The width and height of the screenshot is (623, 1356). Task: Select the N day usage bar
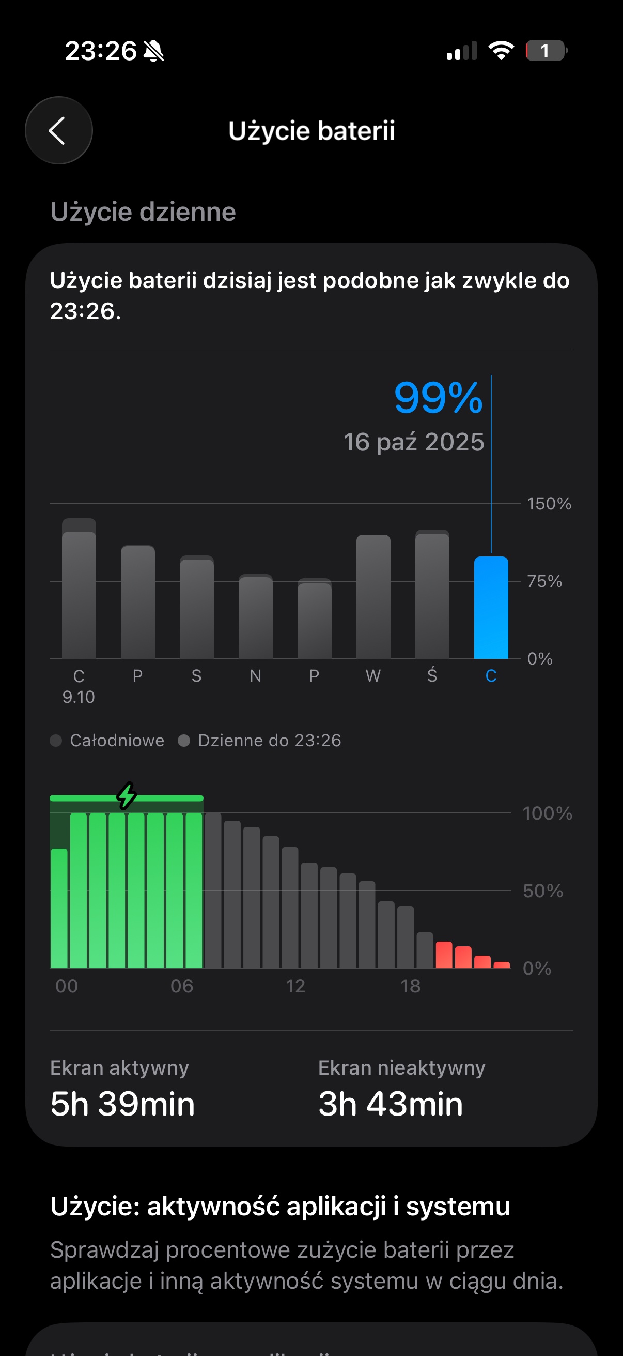click(256, 617)
